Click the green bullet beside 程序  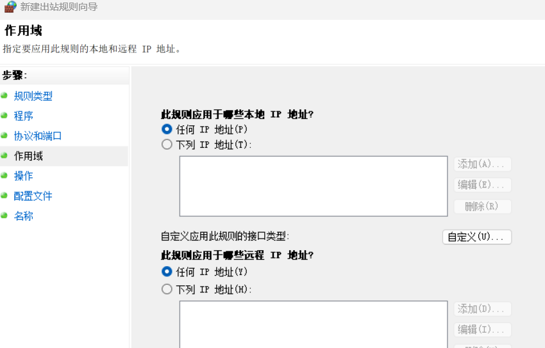[4, 116]
